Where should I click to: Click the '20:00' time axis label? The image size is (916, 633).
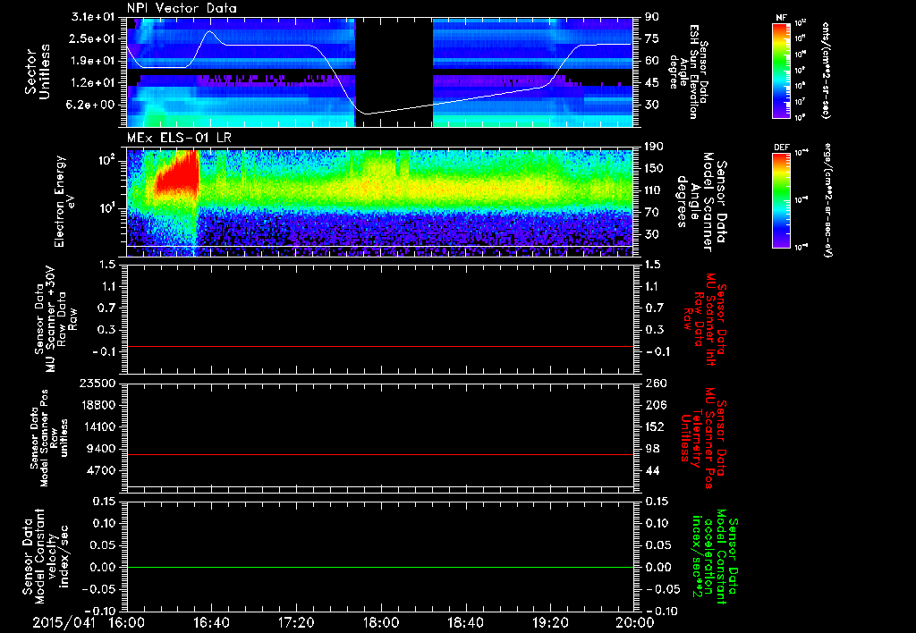click(635, 622)
